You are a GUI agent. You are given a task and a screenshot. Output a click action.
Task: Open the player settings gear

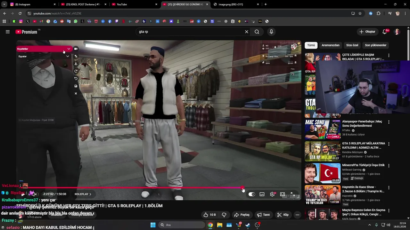tap(272, 194)
